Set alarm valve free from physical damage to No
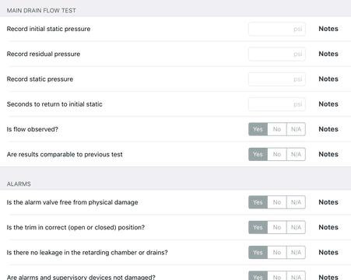The image size is (351, 280). [x=277, y=202]
